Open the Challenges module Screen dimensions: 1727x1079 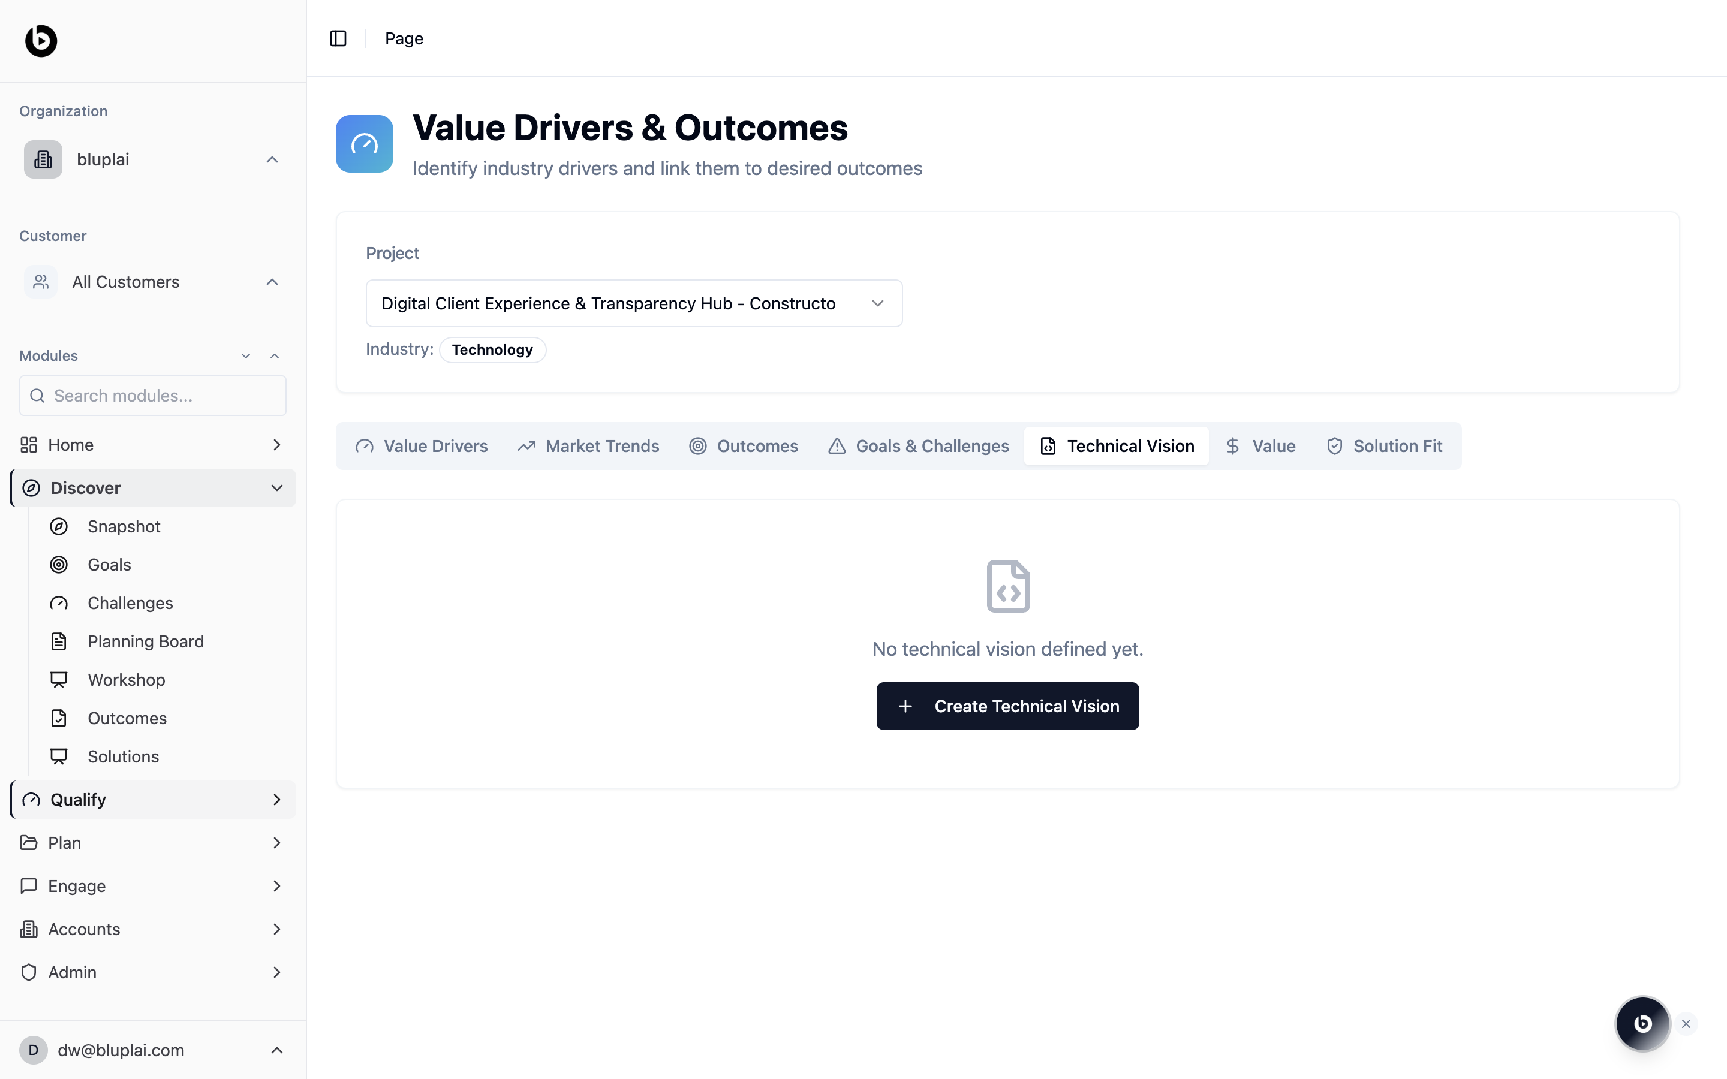click(130, 603)
